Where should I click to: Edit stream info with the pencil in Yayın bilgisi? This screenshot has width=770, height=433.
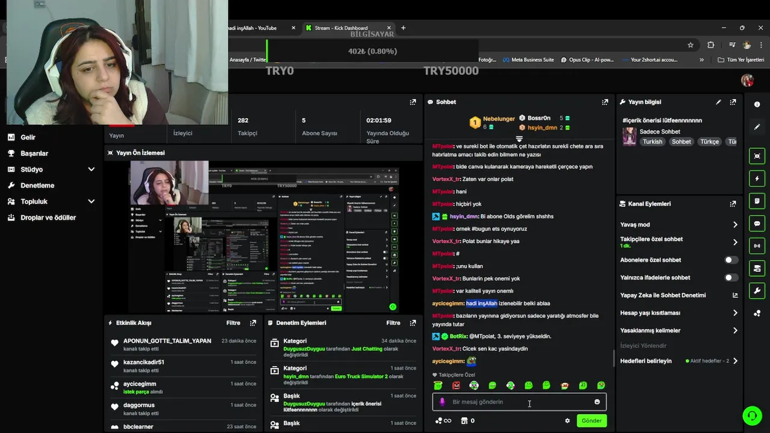pyautogui.click(x=718, y=102)
